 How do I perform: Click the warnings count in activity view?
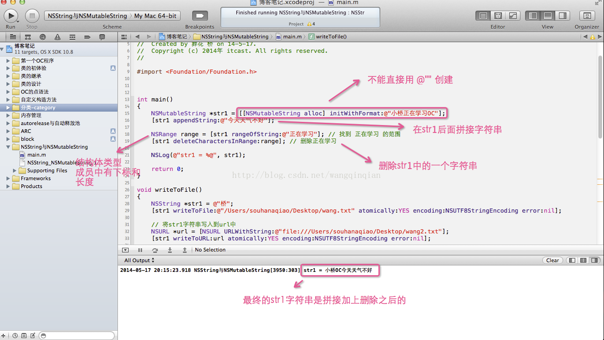311,24
